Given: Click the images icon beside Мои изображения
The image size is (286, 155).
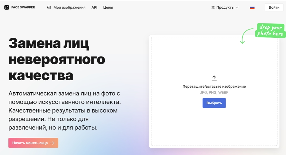Looking at the screenshot, I should click(49, 7).
